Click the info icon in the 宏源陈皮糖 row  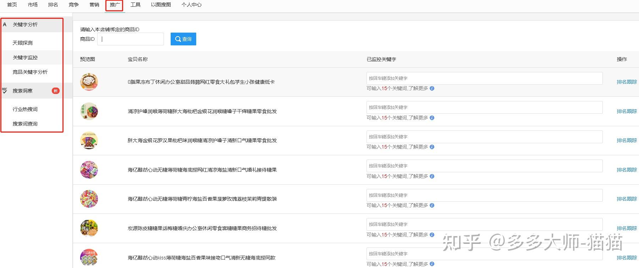click(x=432, y=235)
